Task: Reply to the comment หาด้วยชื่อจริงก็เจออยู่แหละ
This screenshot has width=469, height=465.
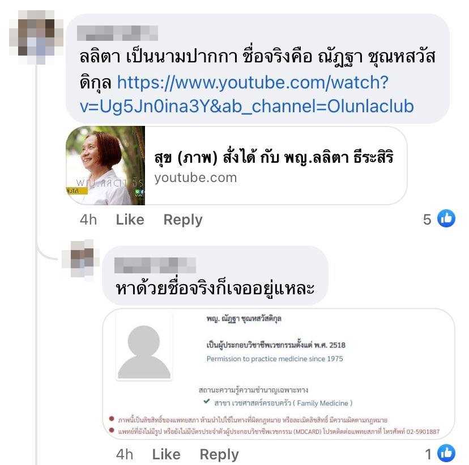Action: pyautogui.click(x=219, y=455)
